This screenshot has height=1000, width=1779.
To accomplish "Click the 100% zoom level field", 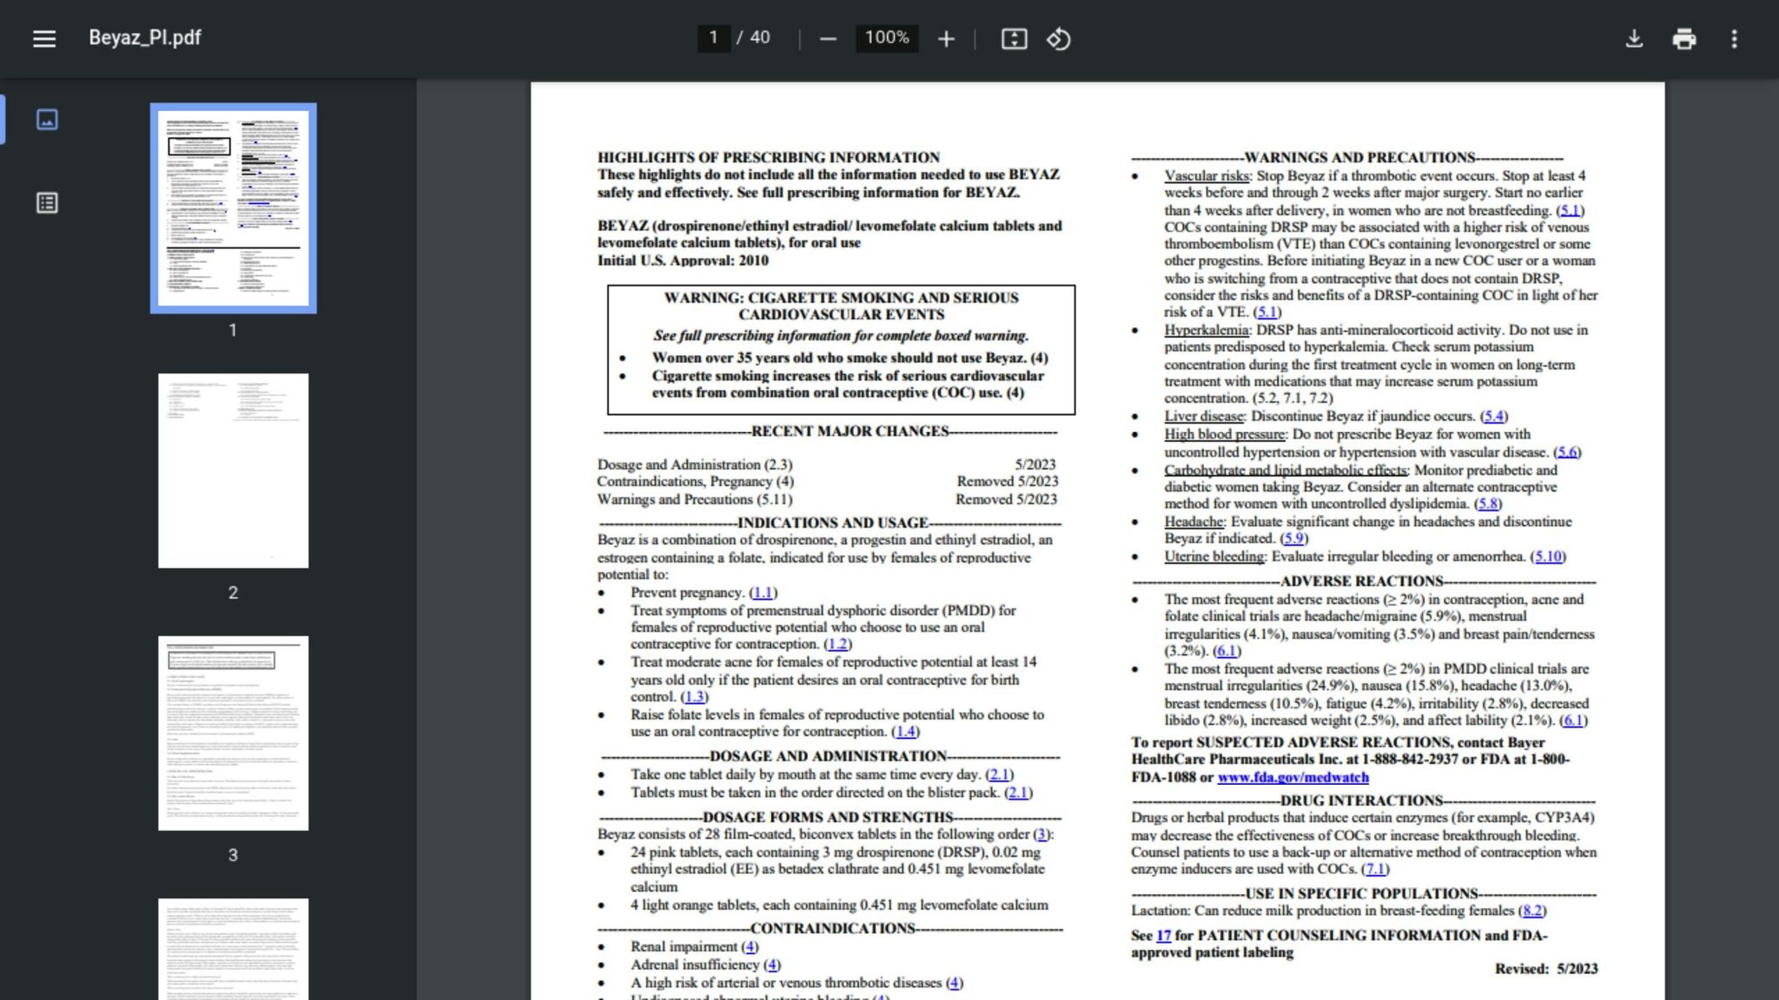I will tap(886, 37).
